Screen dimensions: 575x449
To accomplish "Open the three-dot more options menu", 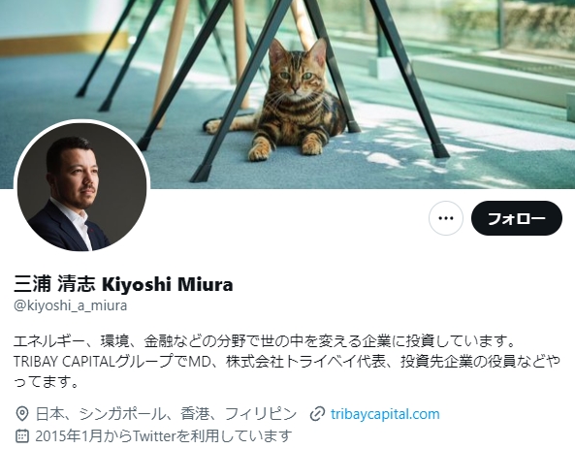I will click(445, 218).
